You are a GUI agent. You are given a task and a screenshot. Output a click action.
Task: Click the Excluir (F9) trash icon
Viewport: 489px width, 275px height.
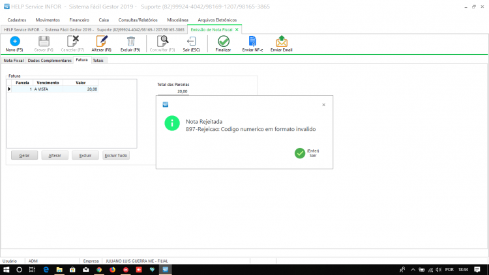[130, 42]
